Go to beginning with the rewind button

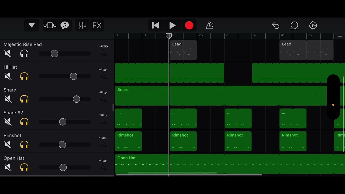point(156,25)
